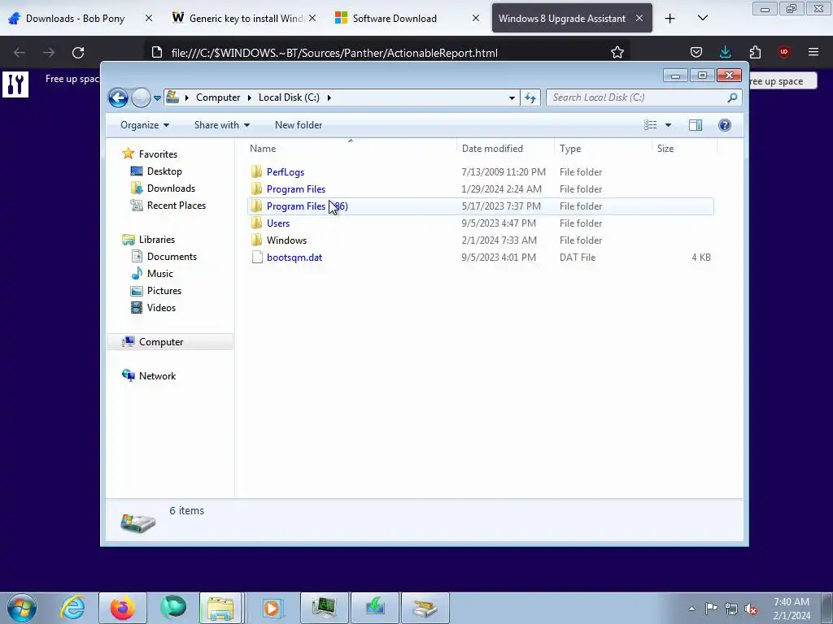The width and height of the screenshot is (833, 624).
Task: List all Firefox tabs chevron
Action: point(703,19)
